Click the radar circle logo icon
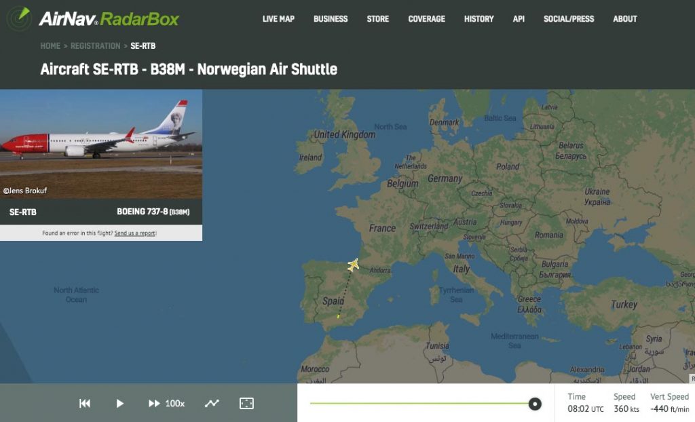 click(x=18, y=18)
